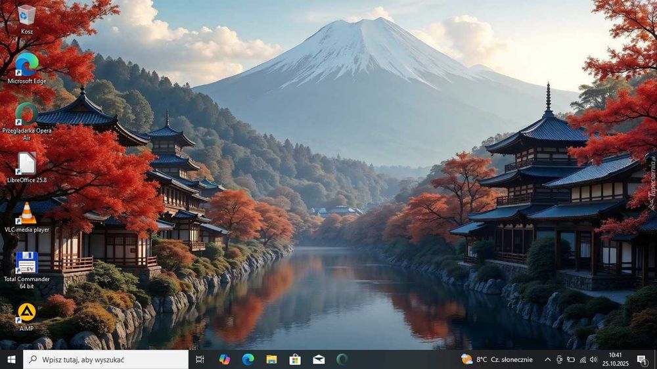
Task: Launch Copilot from the taskbar
Action: 224,359
